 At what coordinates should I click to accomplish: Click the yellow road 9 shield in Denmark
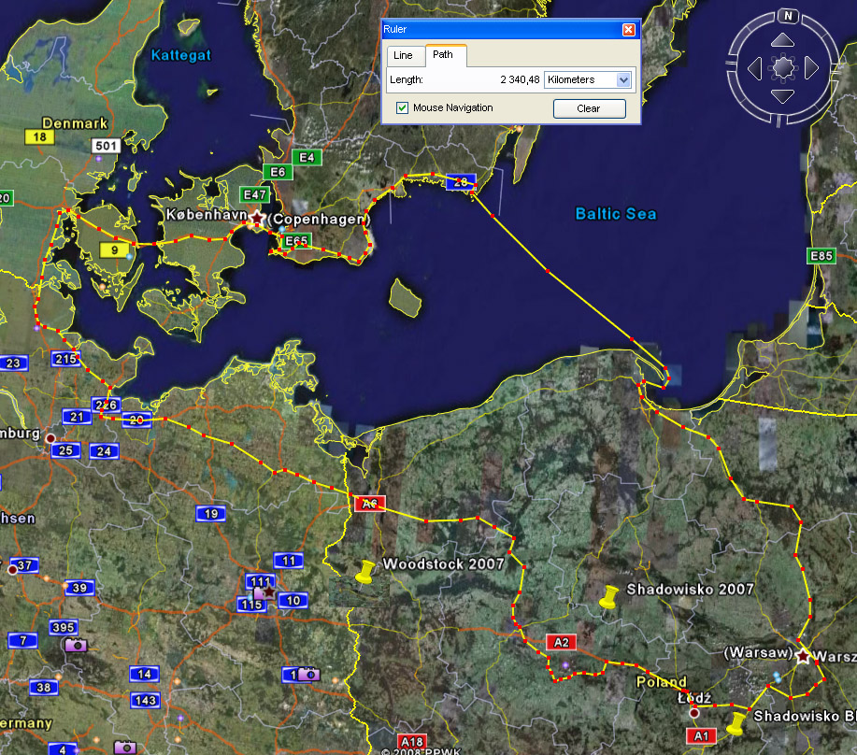115,250
